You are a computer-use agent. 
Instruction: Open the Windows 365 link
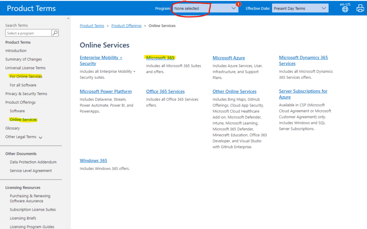click(x=94, y=161)
